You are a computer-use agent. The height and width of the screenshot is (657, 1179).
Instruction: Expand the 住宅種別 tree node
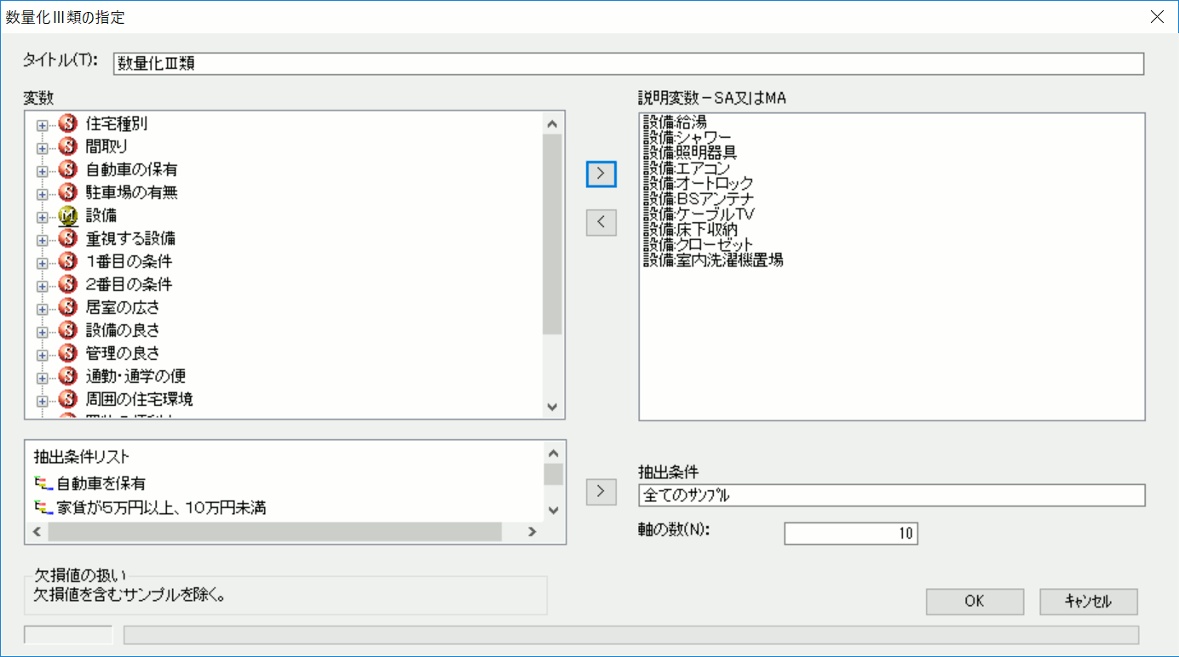click(43, 125)
